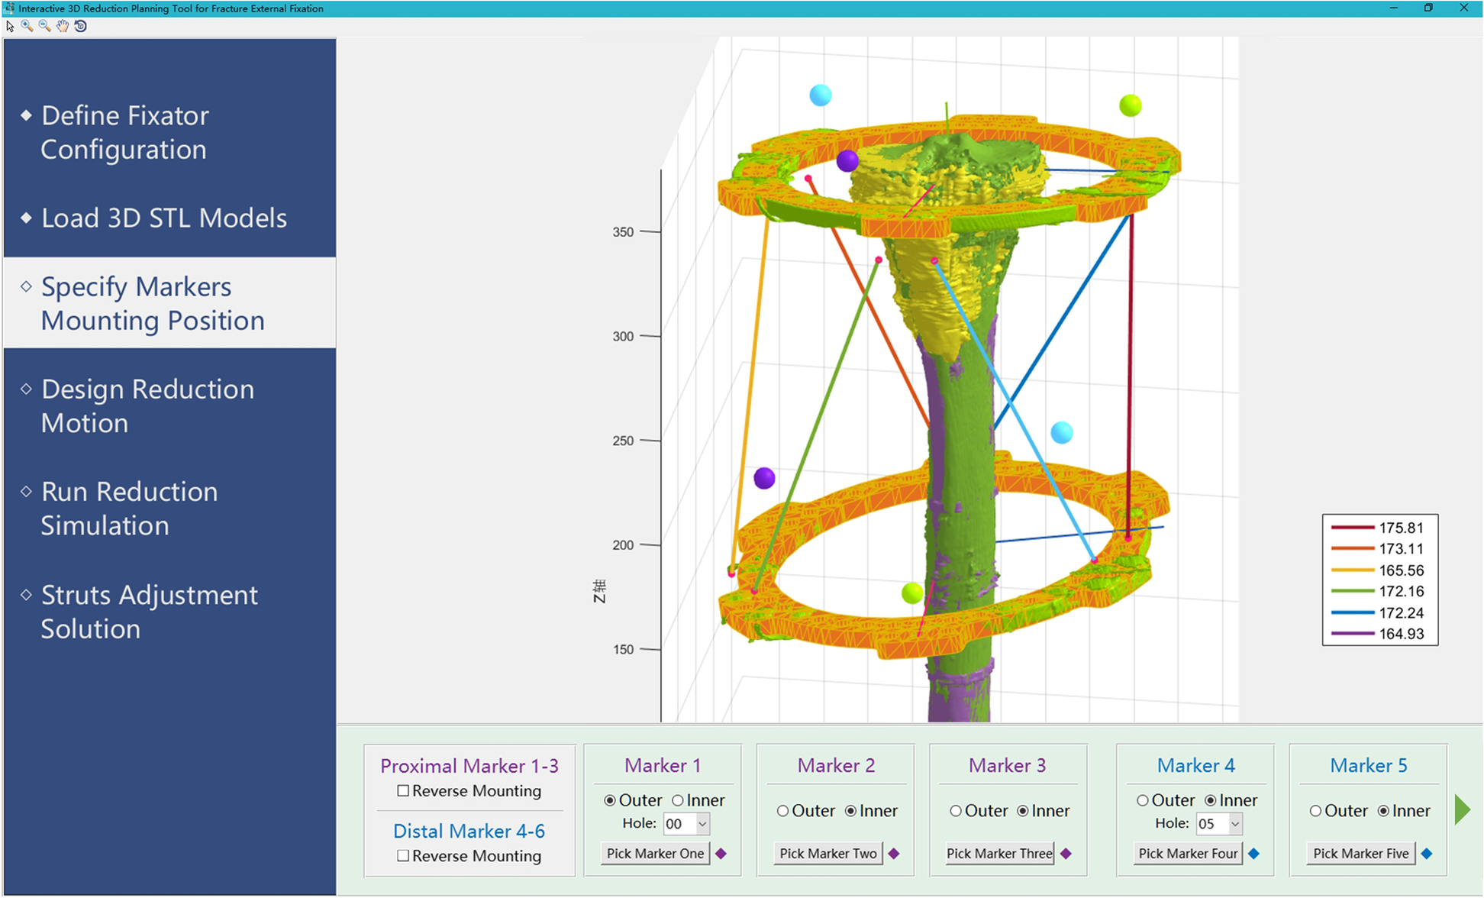This screenshot has height=898, width=1484.
Task: Select Outer for Marker 5
Action: (x=1315, y=811)
